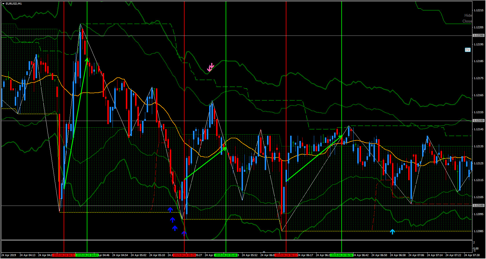Image resolution: width=486 pixels, height=259 pixels.
Task: Click the 24 Apr 05:02 time label
Action: 139,255
